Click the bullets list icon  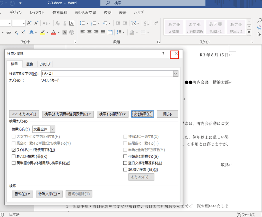pos(82,23)
